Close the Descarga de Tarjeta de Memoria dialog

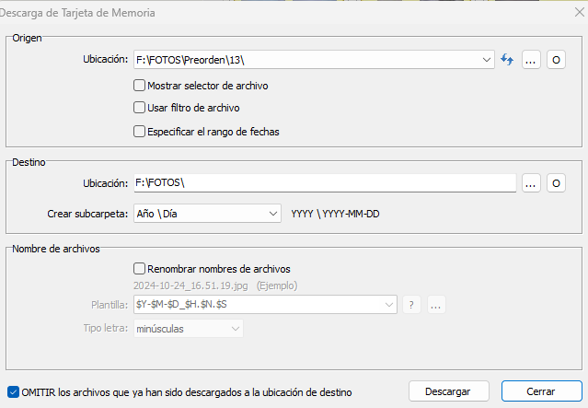point(580,12)
